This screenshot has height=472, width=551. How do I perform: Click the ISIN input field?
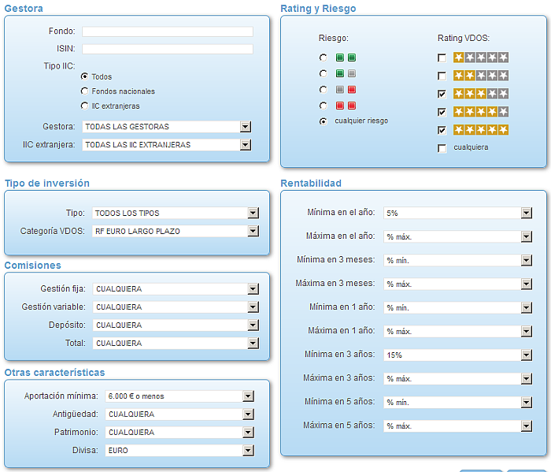[x=167, y=49]
